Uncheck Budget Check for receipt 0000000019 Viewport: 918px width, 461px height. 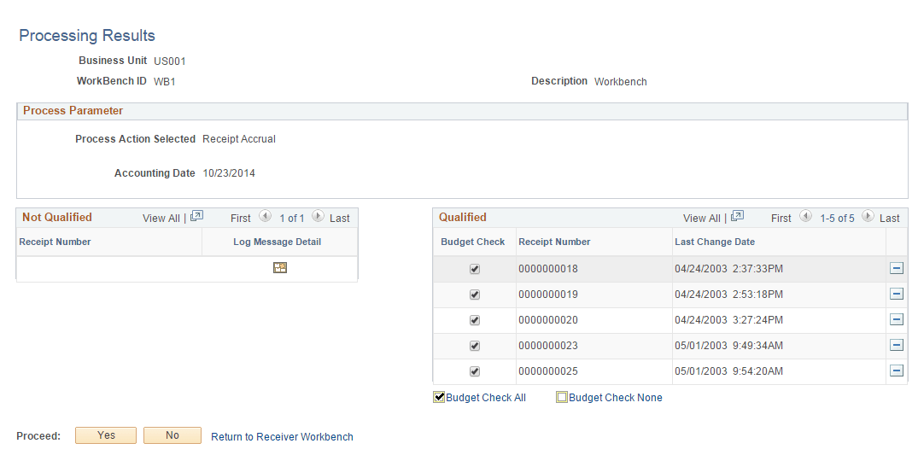pos(475,295)
